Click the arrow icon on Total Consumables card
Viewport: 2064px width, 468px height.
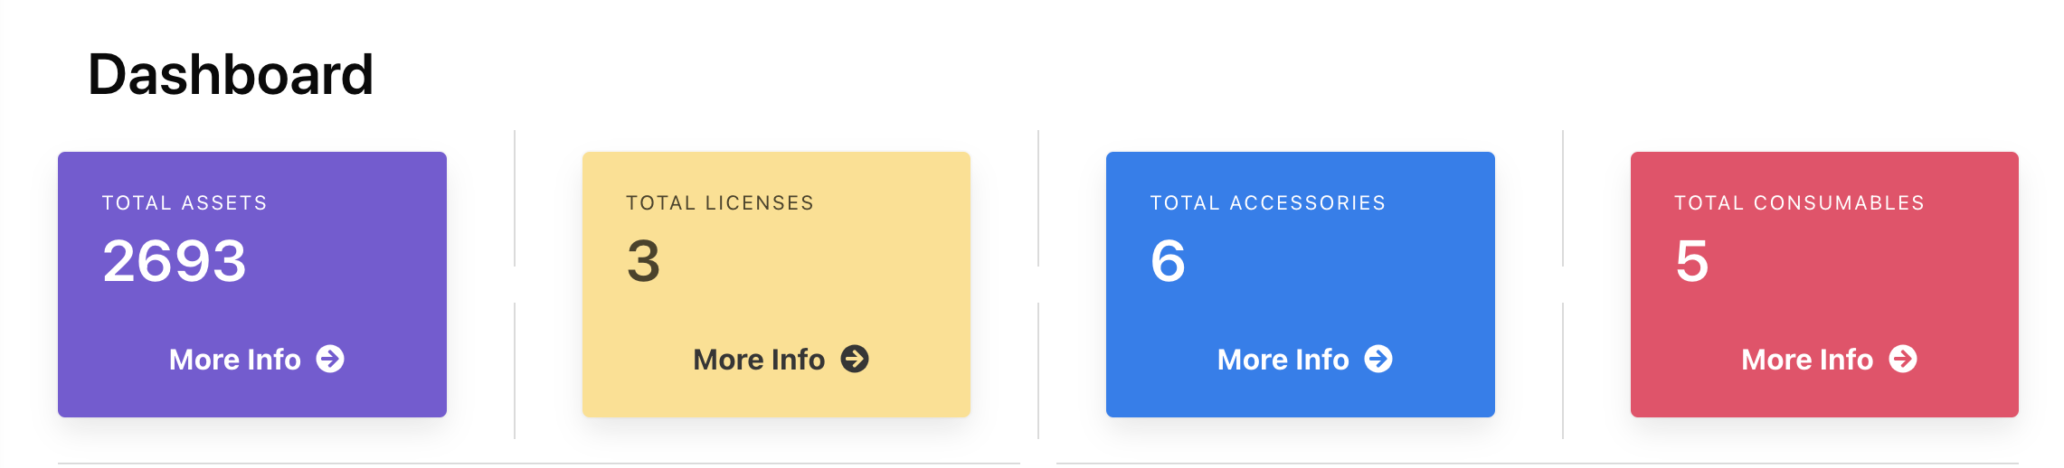1903,359
